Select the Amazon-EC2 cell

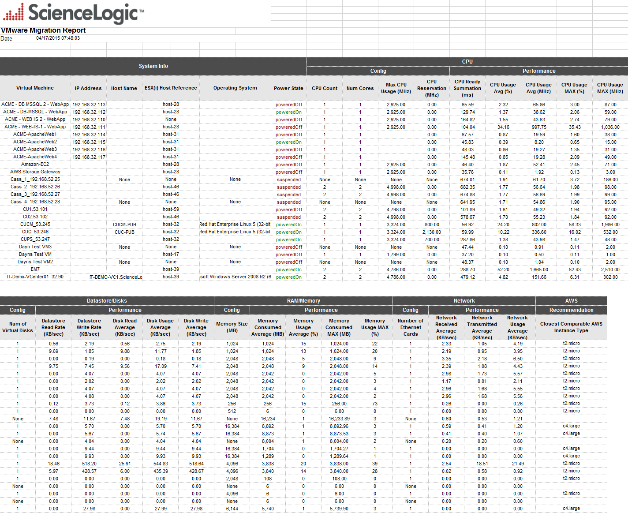pyautogui.click(x=35, y=165)
